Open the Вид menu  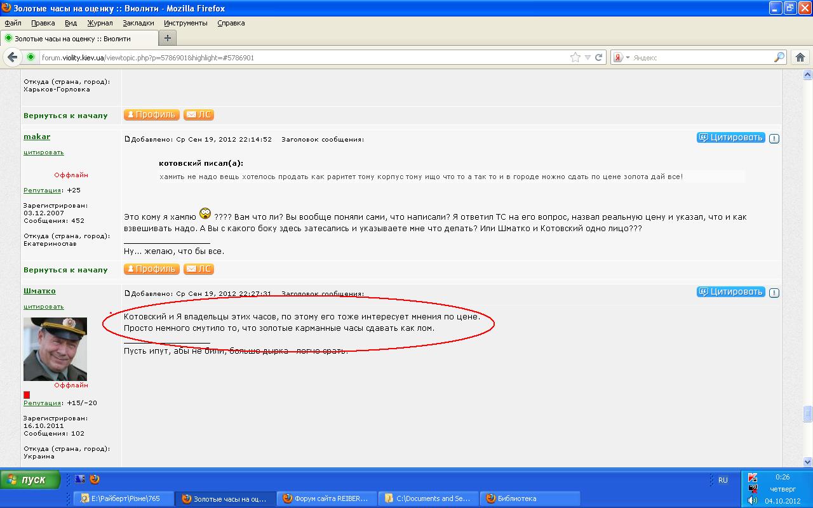click(x=71, y=23)
